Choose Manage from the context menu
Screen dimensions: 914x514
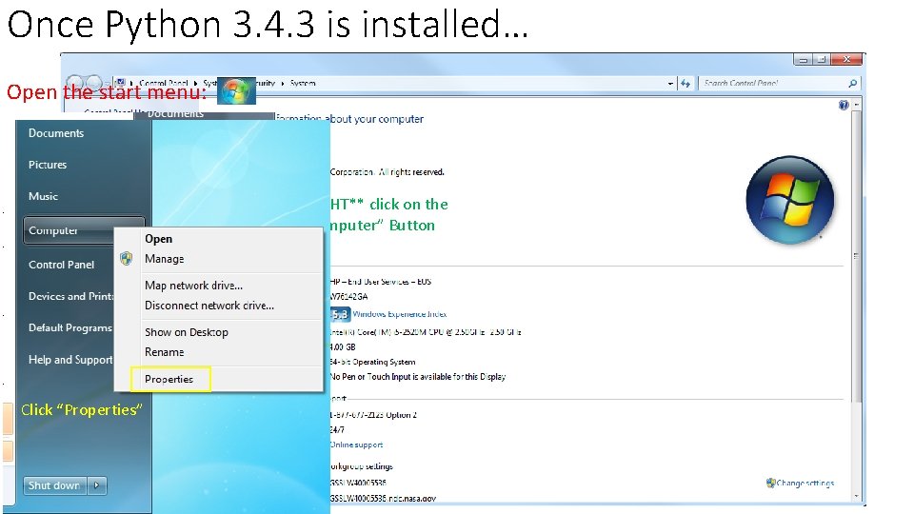(165, 259)
